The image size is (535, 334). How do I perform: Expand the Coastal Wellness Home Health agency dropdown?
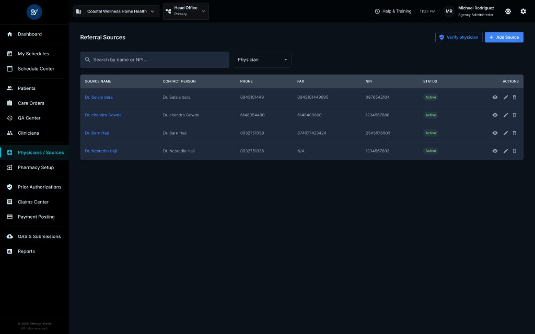(116, 11)
